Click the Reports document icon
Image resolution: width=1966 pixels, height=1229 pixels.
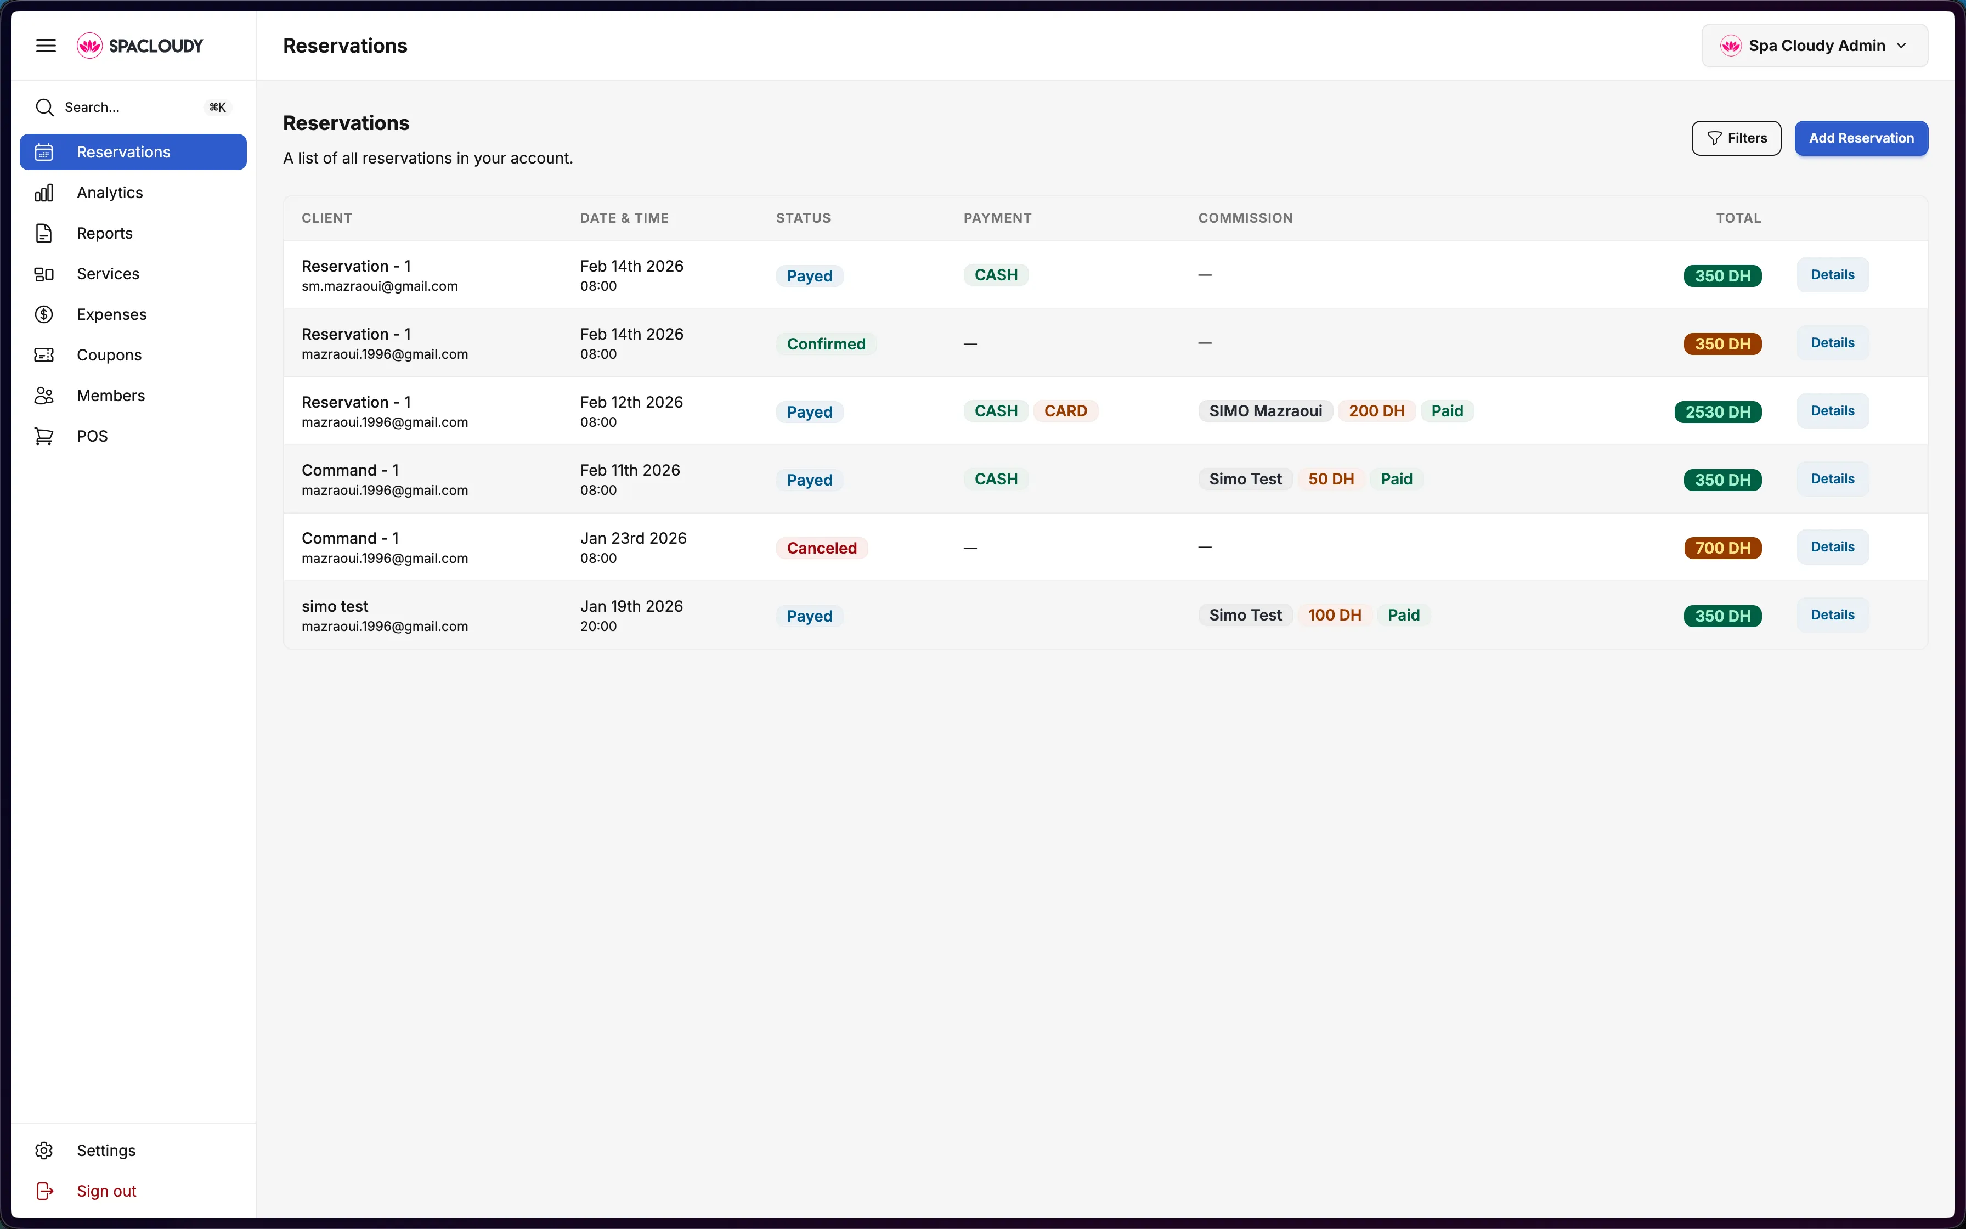44,233
